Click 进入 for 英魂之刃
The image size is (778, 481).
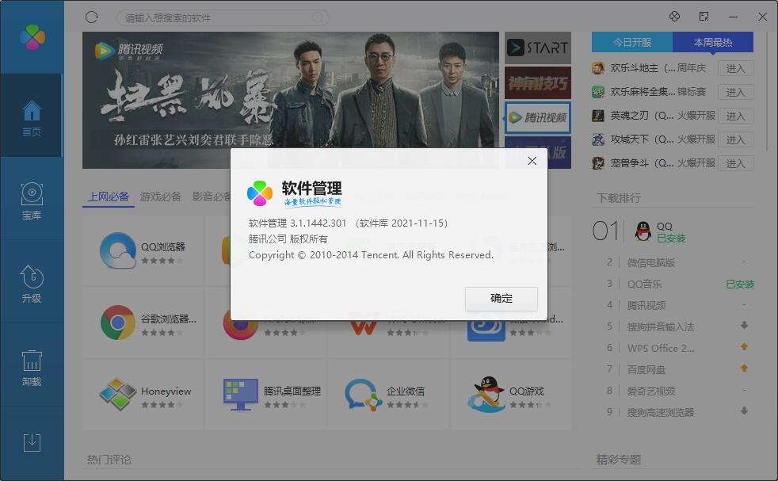tap(736, 116)
